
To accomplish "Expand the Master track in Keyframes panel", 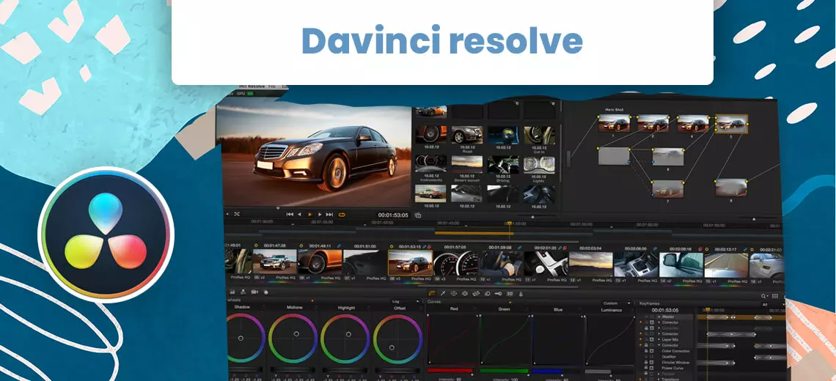I will point(658,317).
